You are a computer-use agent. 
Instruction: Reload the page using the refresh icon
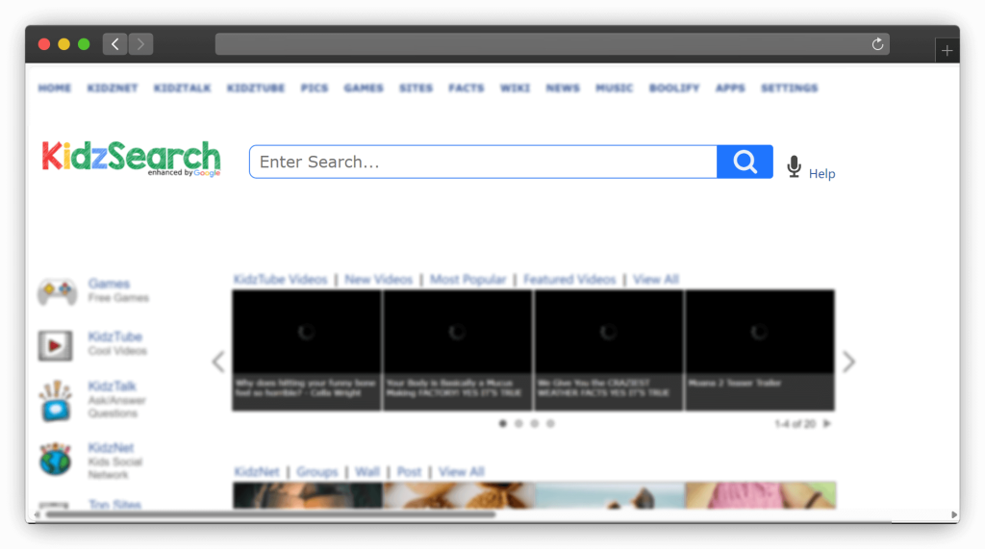[x=877, y=44]
